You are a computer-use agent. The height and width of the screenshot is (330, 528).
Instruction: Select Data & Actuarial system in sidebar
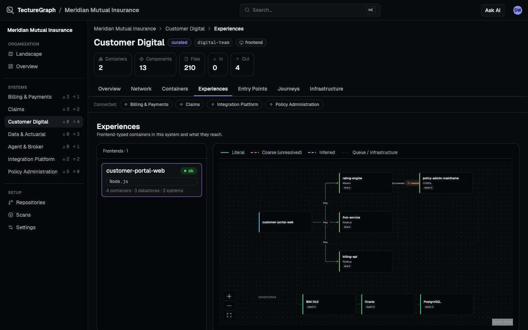point(44,134)
